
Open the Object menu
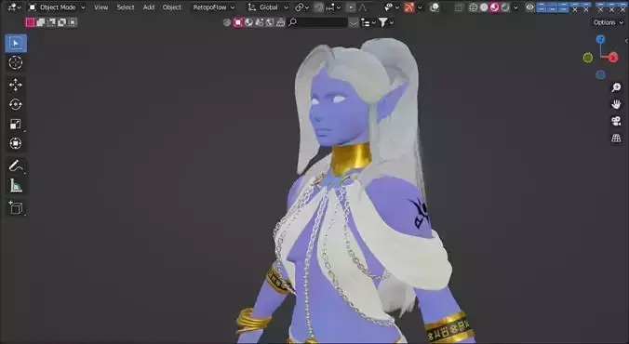pos(172,7)
